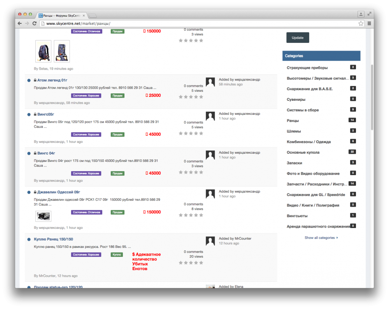Open the Основные купола category
389x309 pixels.
pos(303,153)
